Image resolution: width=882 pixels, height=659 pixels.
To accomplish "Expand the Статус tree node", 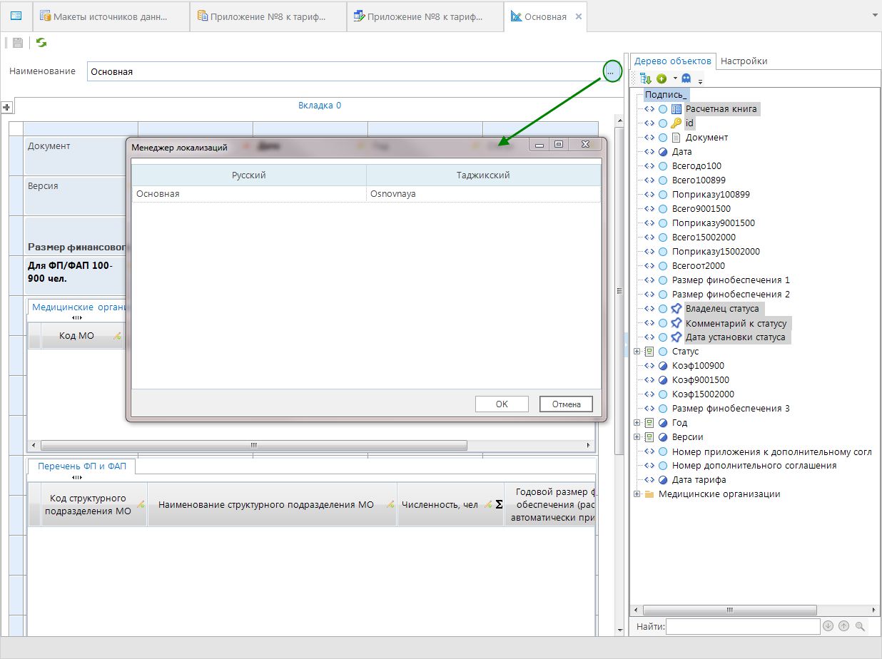I will tap(637, 352).
